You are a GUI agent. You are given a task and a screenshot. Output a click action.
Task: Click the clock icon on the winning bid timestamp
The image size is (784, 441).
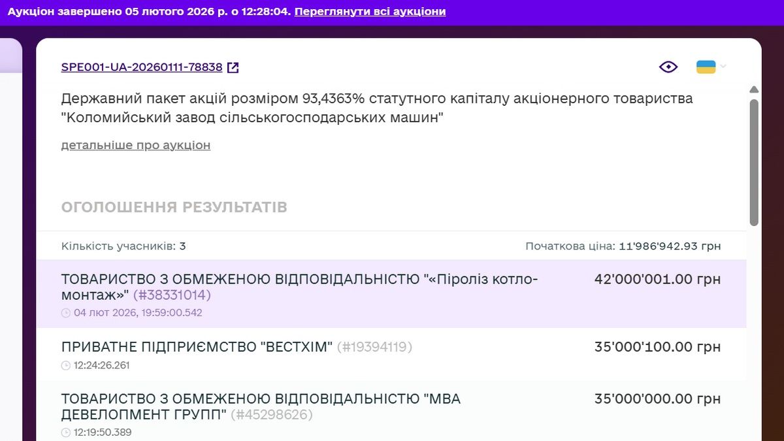coord(66,312)
